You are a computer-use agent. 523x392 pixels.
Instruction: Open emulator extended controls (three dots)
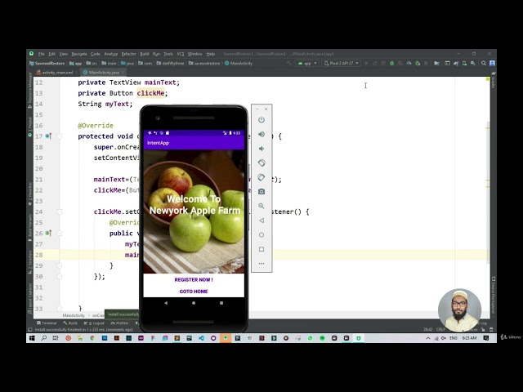click(261, 263)
